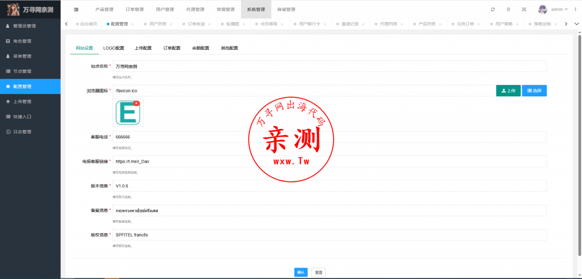Click the 备案信息 input field
582x279 pixels.
[x=330, y=210]
